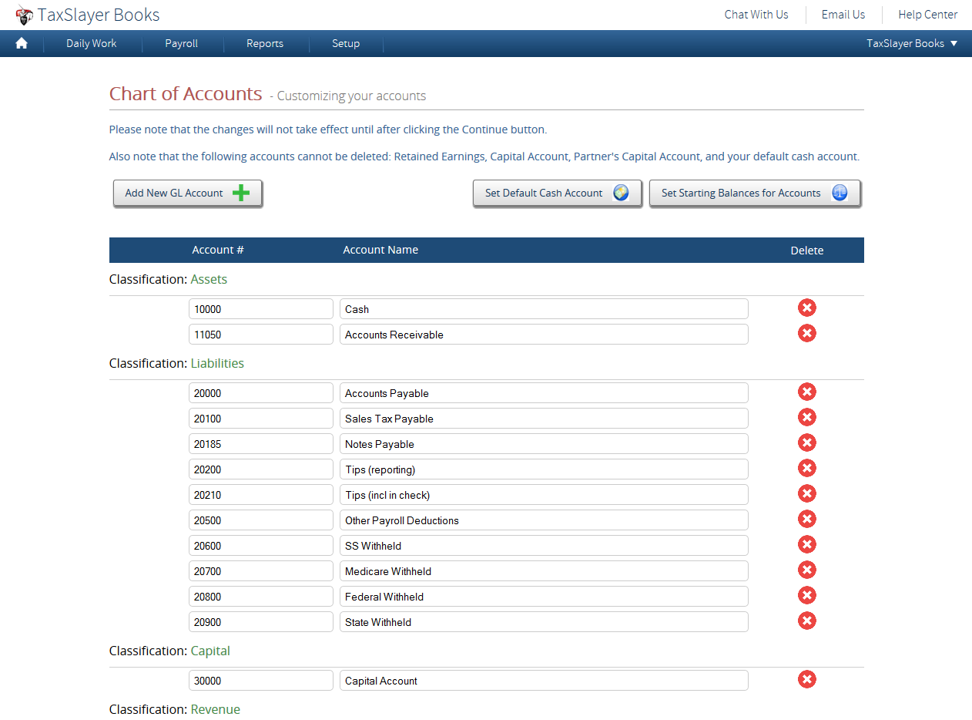The height and width of the screenshot is (720, 972).
Task: Click Add New GL Account button
Action: [x=188, y=193]
